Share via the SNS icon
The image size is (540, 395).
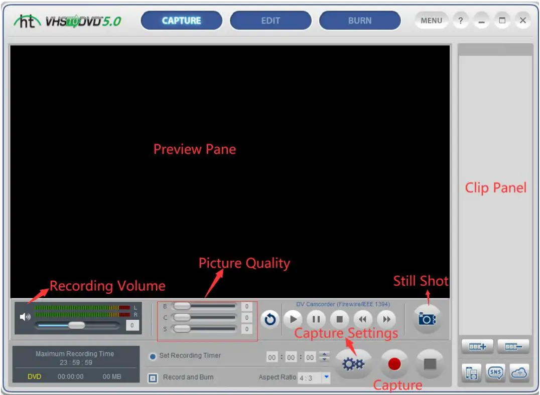[495, 373]
